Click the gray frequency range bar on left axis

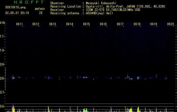(5, 79)
